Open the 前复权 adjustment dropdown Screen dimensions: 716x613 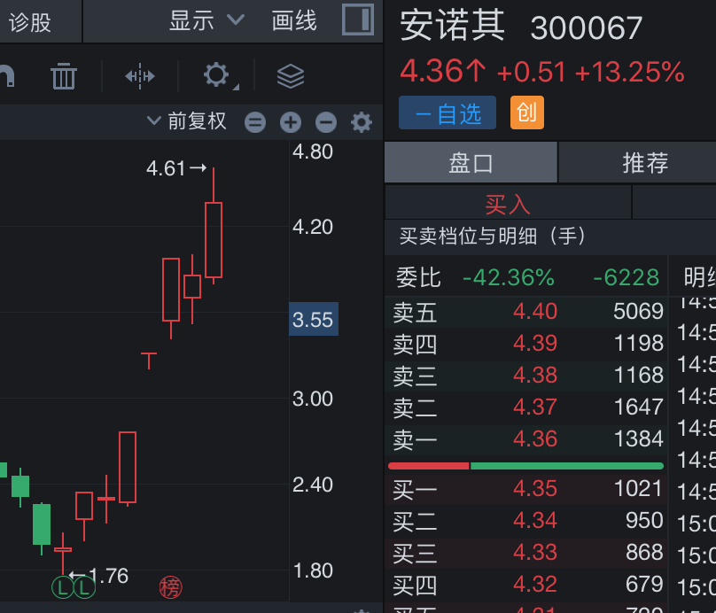pos(187,121)
